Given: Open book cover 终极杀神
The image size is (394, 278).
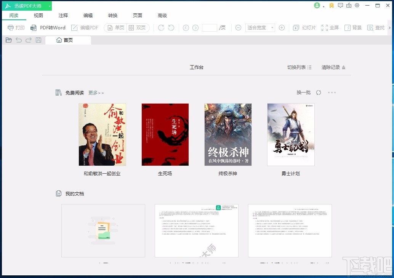Looking at the screenshot, I should click(x=228, y=134).
